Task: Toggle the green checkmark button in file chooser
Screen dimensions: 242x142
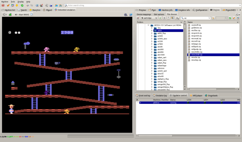Action: [160, 18]
